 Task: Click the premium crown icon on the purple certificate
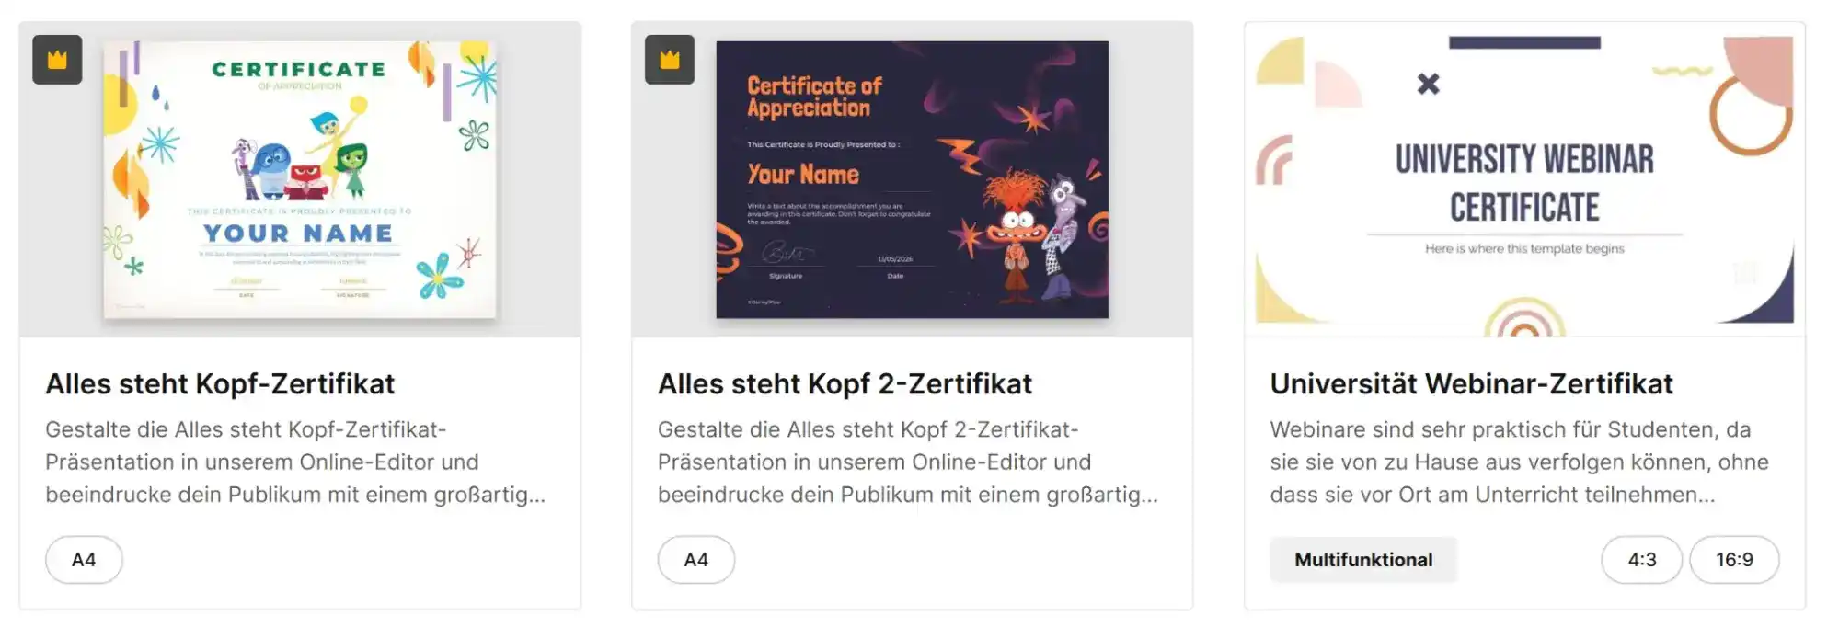pos(670,60)
